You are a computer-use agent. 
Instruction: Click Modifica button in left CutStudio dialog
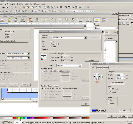click(x=26, y=85)
